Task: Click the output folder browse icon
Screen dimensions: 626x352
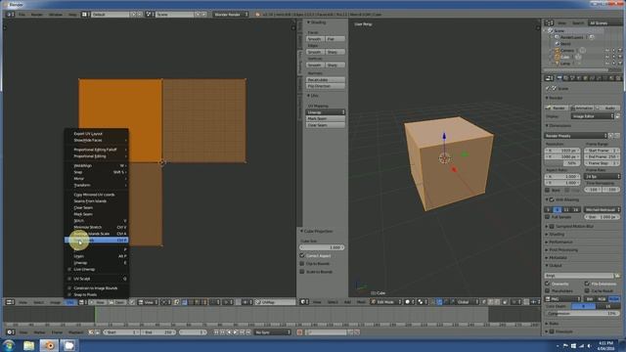Action: tap(617, 276)
